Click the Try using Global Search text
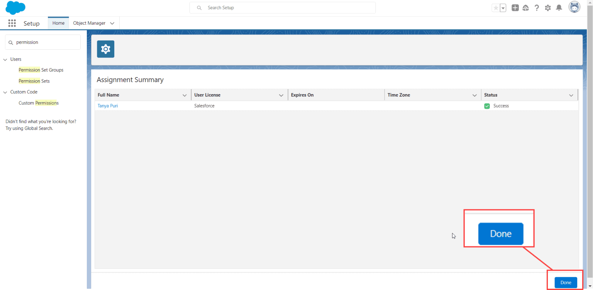593x290 pixels. [29, 128]
